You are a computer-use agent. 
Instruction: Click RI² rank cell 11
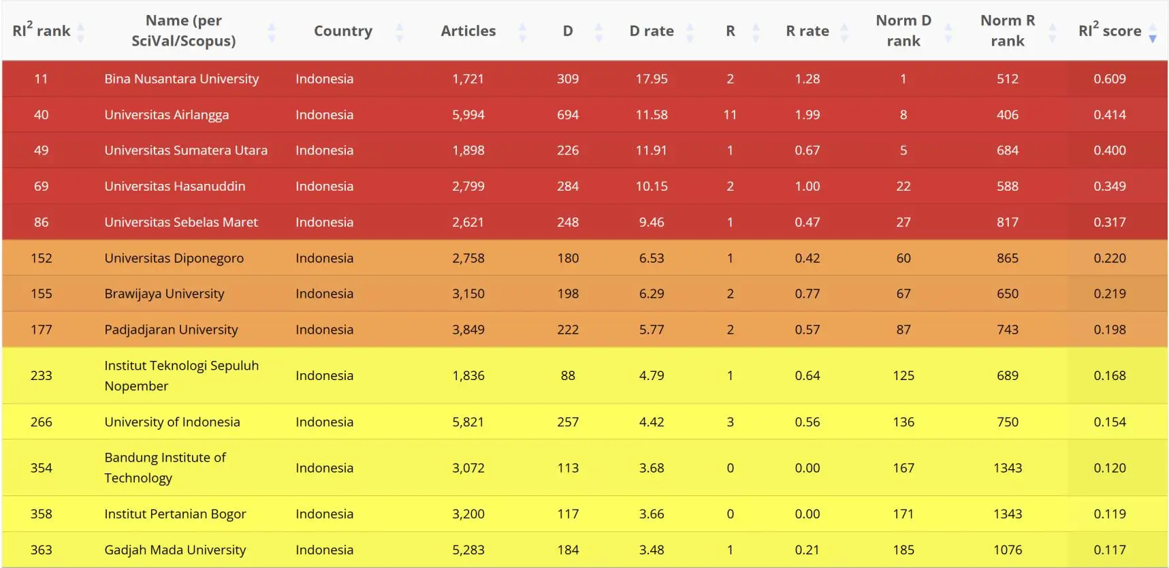pyautogui.click(x=41, y=79)
